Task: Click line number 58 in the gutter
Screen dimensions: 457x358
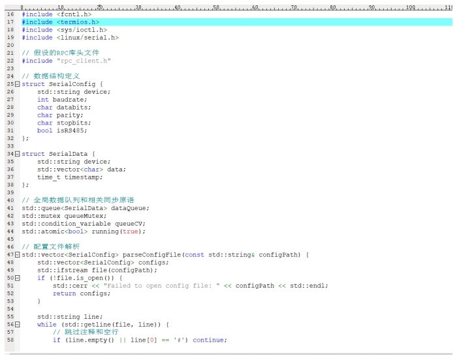Action: coord(10,340)
